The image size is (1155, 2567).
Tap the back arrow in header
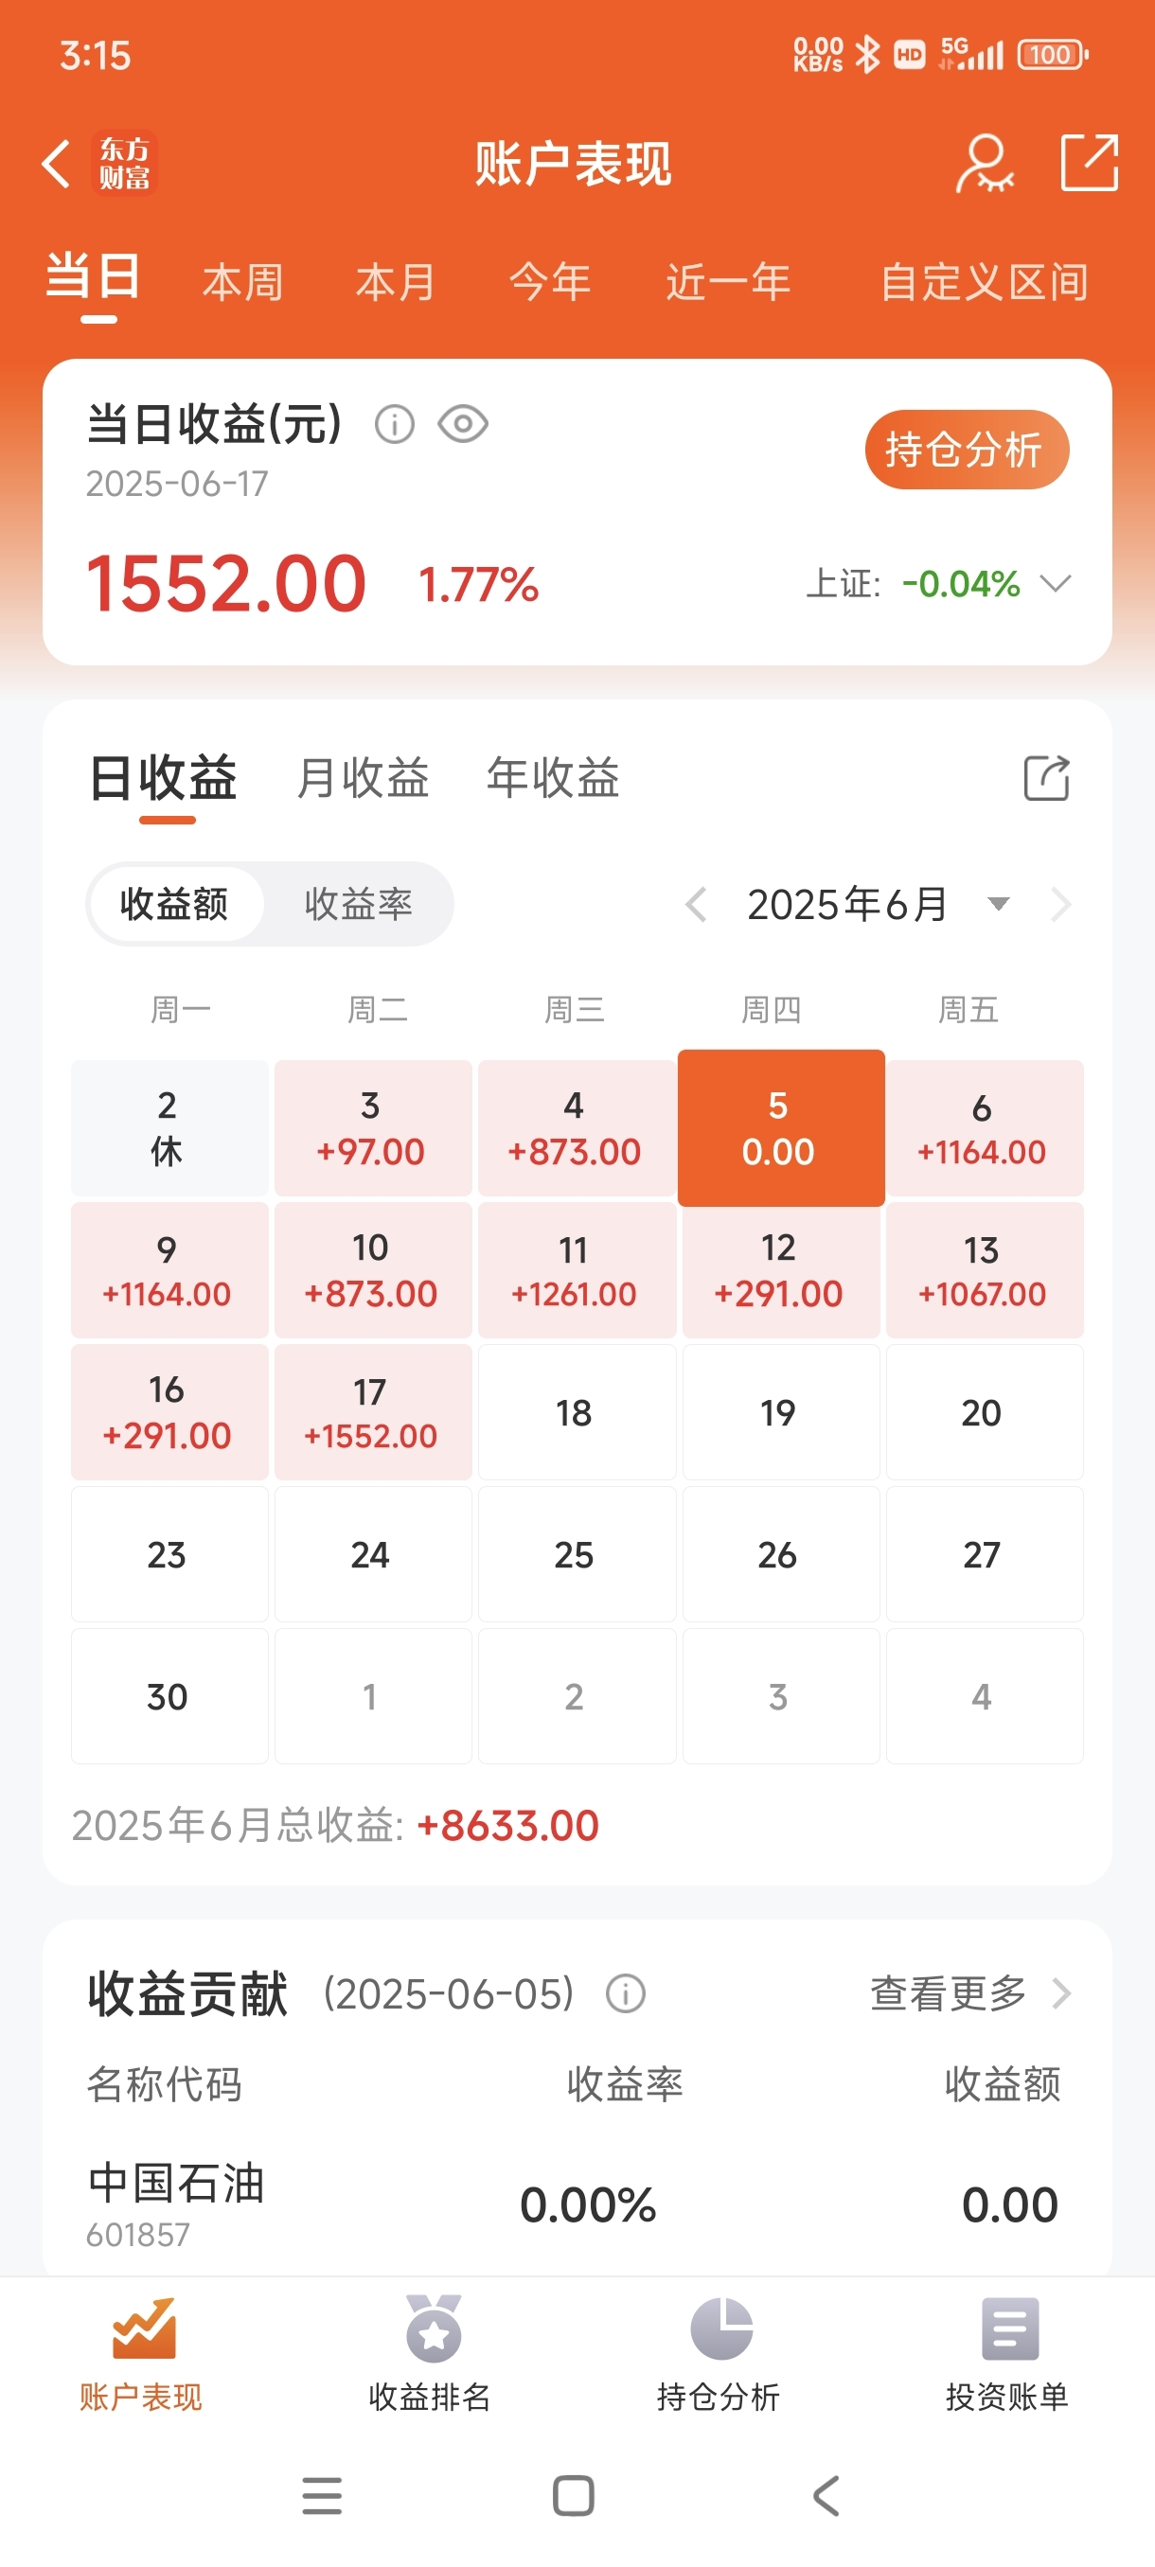click(57, 164)
